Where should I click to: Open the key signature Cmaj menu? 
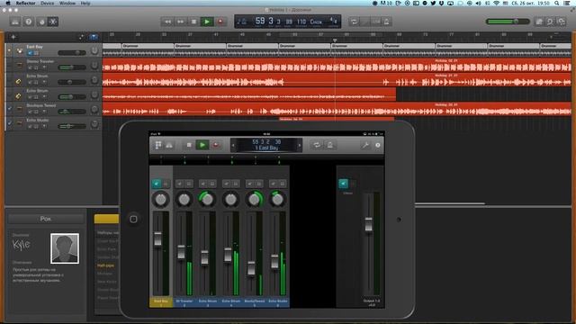[316, 22]
